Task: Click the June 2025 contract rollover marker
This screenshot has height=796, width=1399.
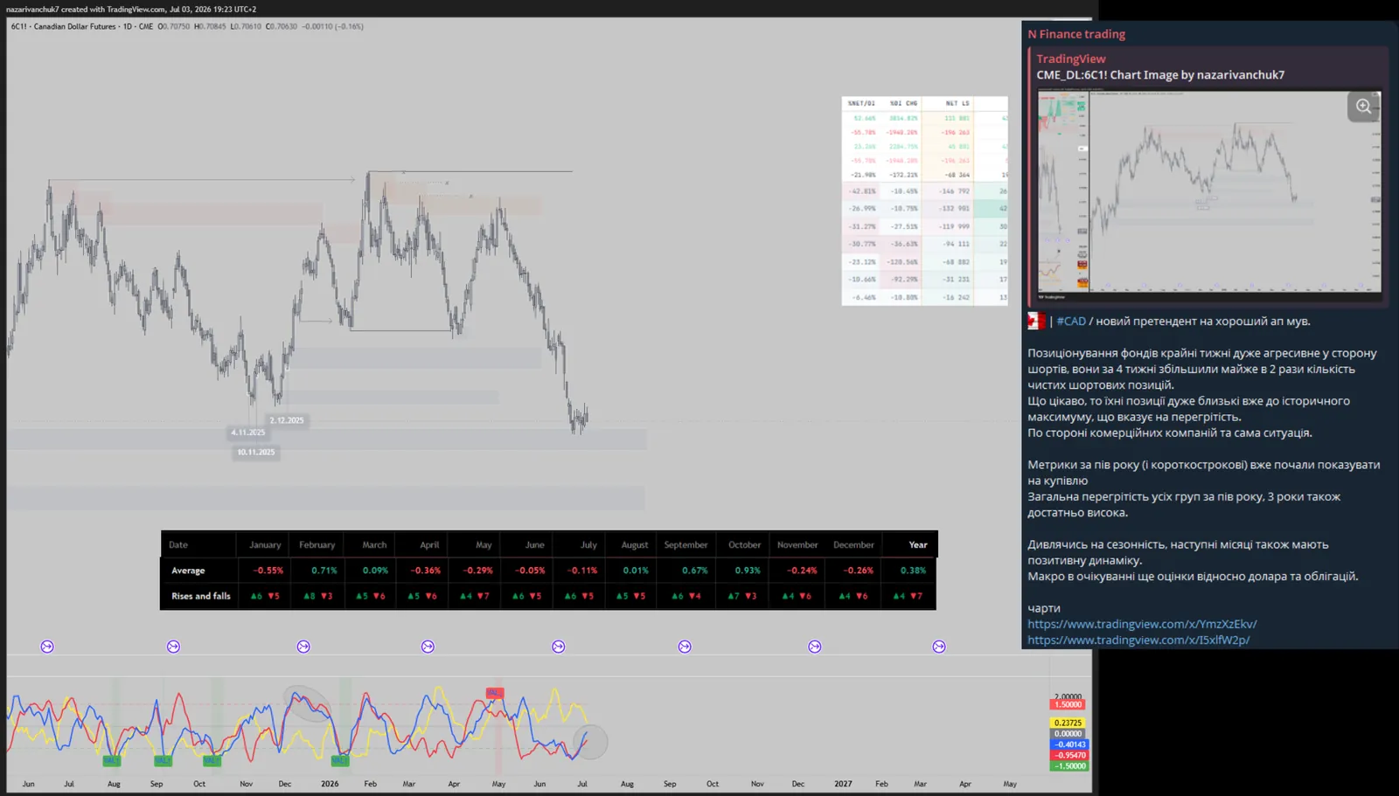Action: [x=47, y=647]
